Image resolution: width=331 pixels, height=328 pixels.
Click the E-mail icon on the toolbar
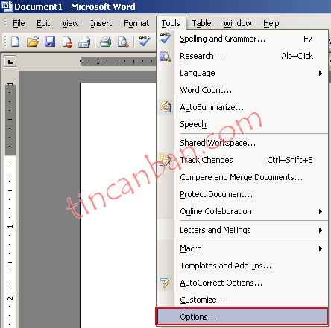tap(84, 42)
